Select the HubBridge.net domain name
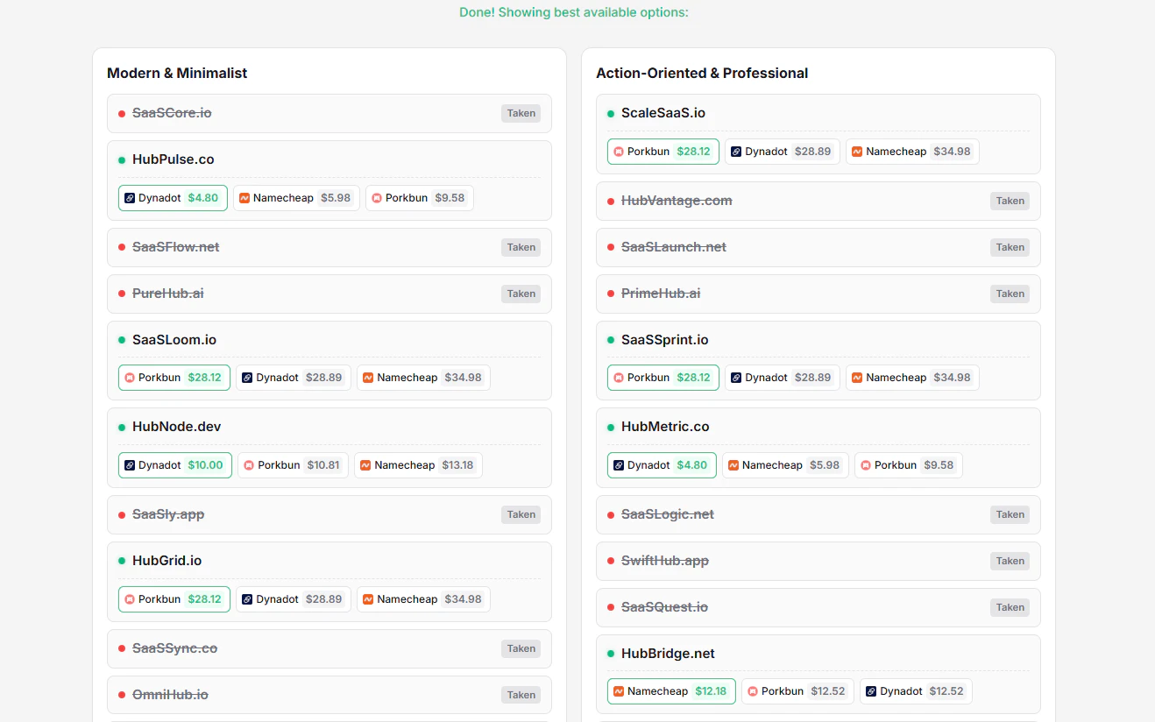The image size is (1155, 722). coord(668,654)
